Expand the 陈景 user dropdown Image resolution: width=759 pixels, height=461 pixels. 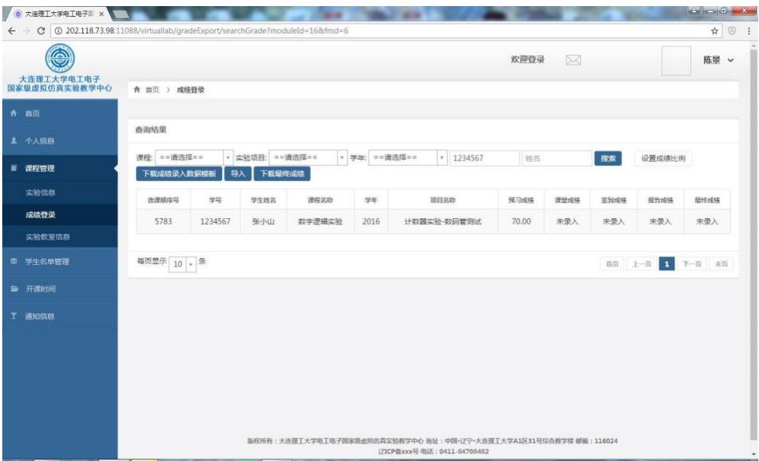tap(717, 61)
